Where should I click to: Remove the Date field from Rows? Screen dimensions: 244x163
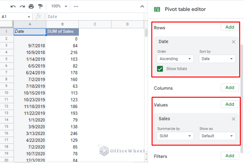tap(234, 42)
